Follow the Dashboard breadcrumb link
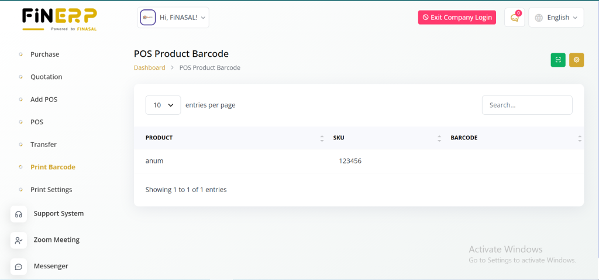This screenshot has width=599, height=280. pos(149,67)
